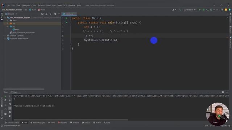The height and width of the screenshot is (130, 232).
Task: Open the Navigate menu
Action: tap(26, 5)
